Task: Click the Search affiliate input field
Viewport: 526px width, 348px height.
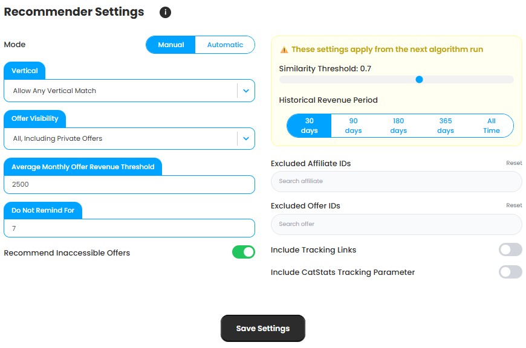Action: tap(396, 181)
